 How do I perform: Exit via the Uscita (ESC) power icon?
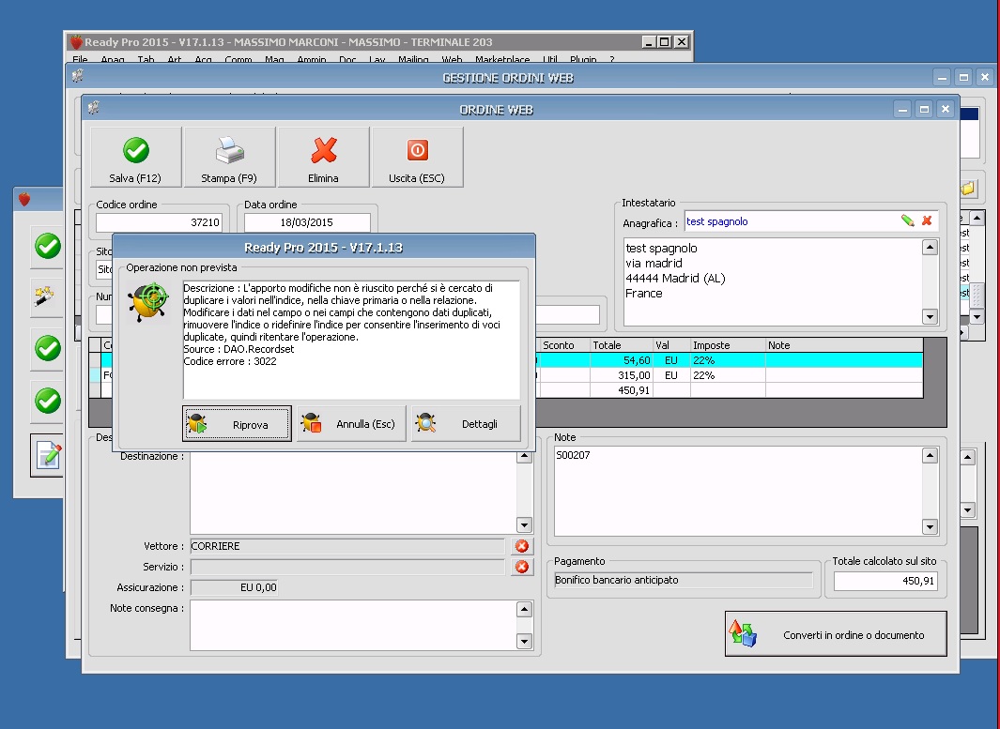417,158
